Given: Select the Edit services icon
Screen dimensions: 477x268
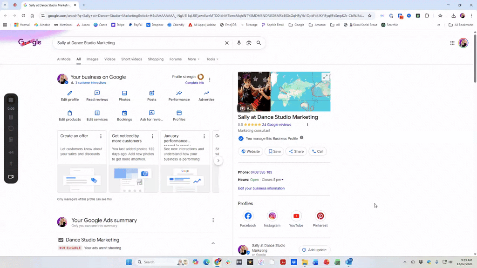Looking at the screenshot, I should click(96, 113).
